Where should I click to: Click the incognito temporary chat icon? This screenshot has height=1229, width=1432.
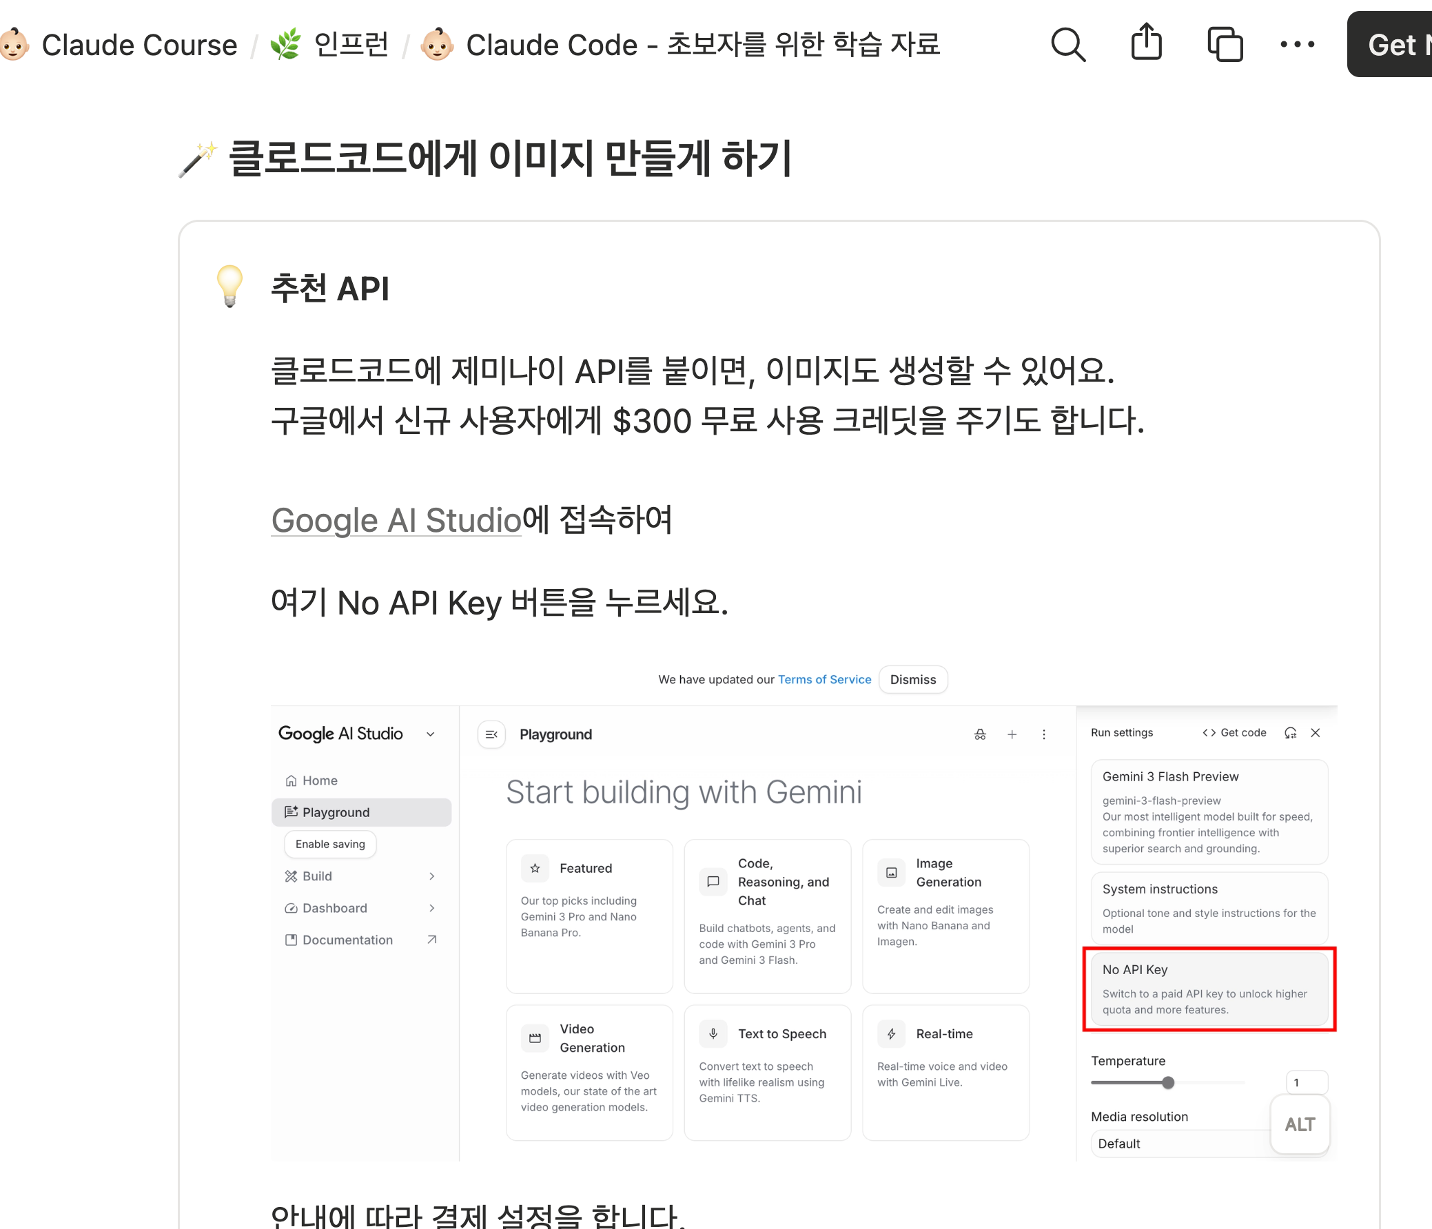pos(980,734)
